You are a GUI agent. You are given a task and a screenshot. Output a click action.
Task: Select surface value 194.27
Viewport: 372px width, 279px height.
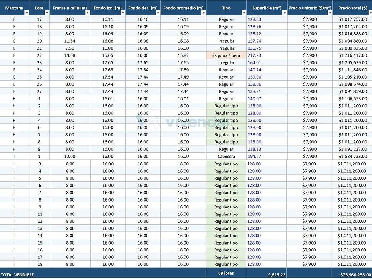coord(254,156)
